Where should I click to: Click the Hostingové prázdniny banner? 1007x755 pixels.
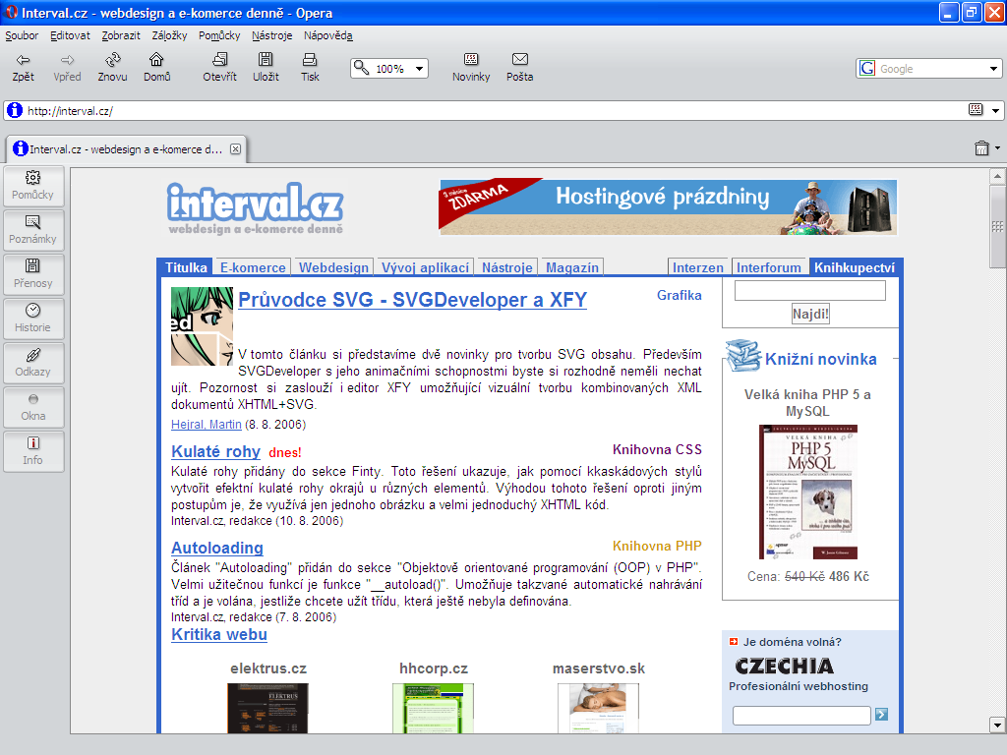tap(668, 206)
